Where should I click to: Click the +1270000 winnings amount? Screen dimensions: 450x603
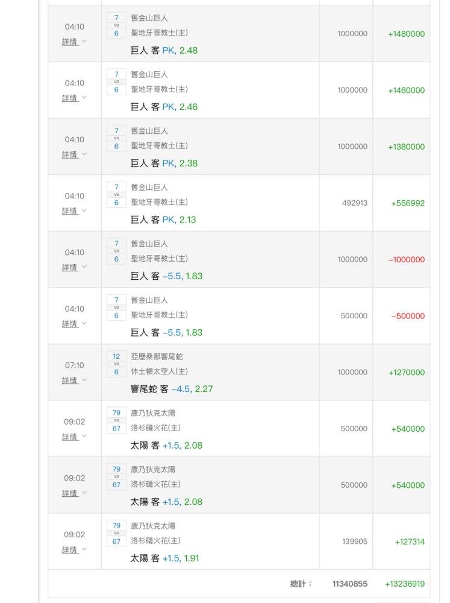pyautogui.click(x=407, y=373)
